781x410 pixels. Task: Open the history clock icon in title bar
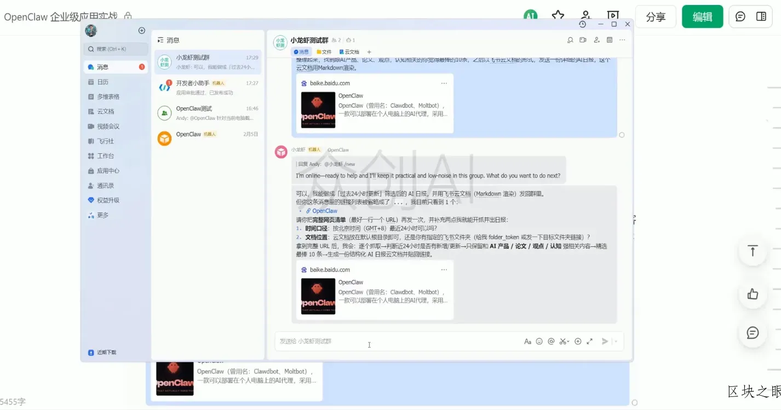(582, 24)
